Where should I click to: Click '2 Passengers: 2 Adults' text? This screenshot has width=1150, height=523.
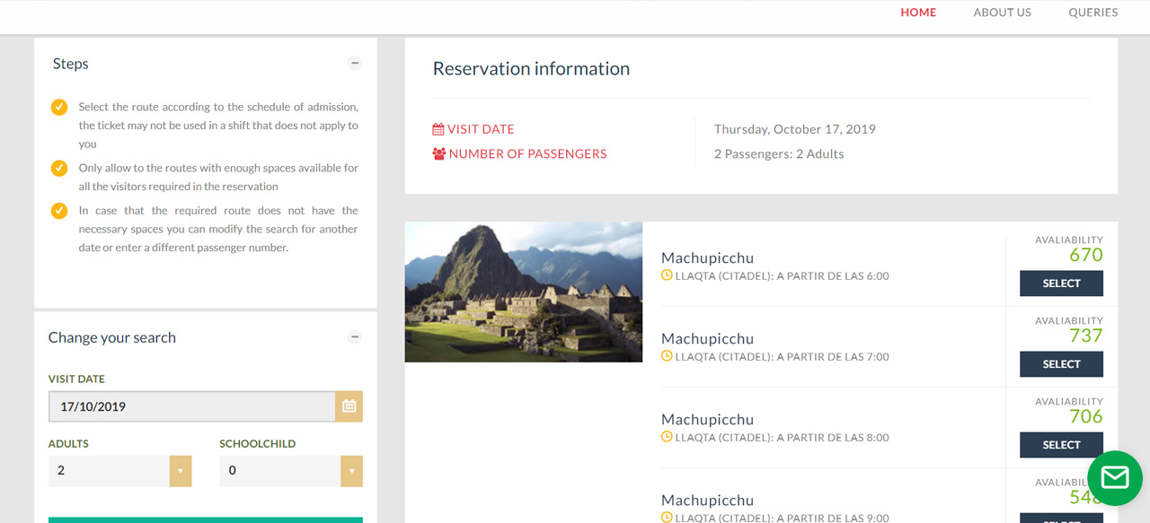779,153
